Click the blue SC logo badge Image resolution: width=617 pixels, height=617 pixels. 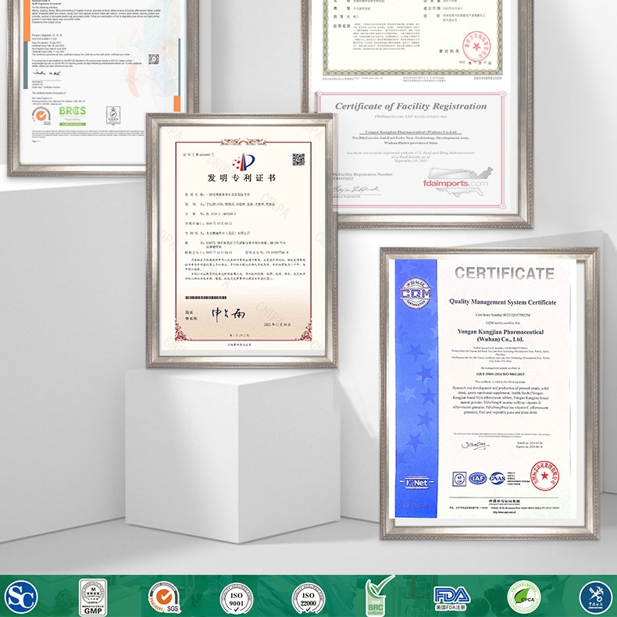[x=21, y=597]
